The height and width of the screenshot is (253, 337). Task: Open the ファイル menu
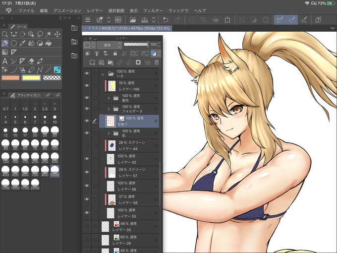tap(26, 10)
